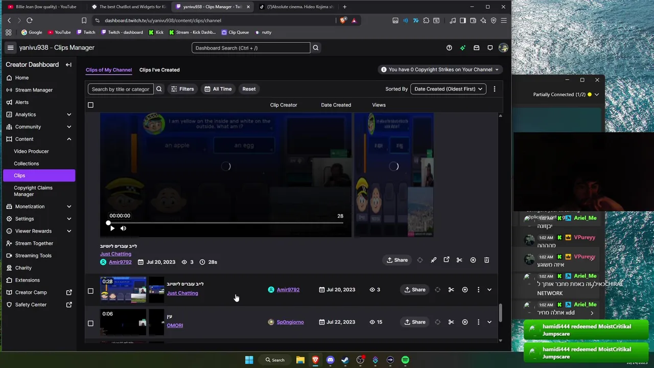Open the Windows Start menu

[249, 360]
